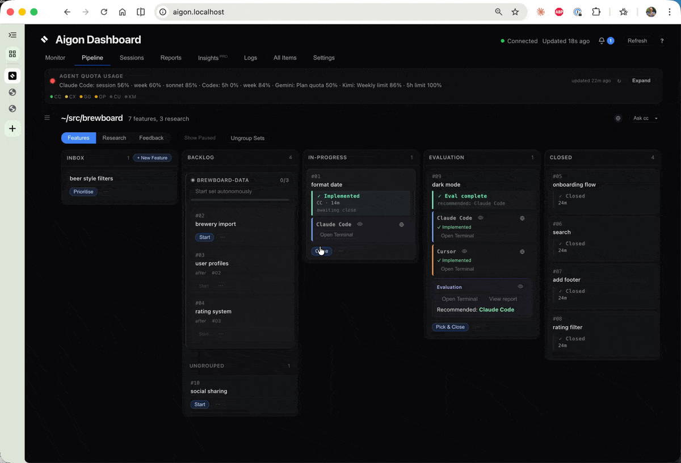Select the active Aigon workspace icon in the sidebar
Screen dimensions: 681x463
(12, 75)
